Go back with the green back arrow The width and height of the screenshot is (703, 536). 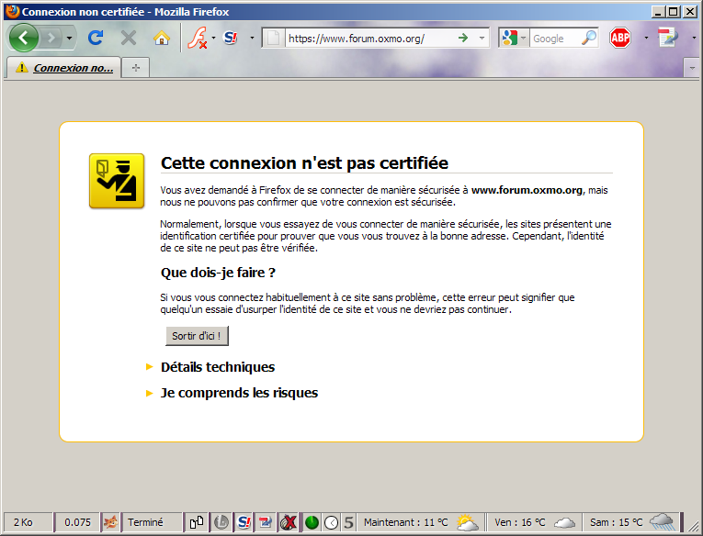coord(23,38)
